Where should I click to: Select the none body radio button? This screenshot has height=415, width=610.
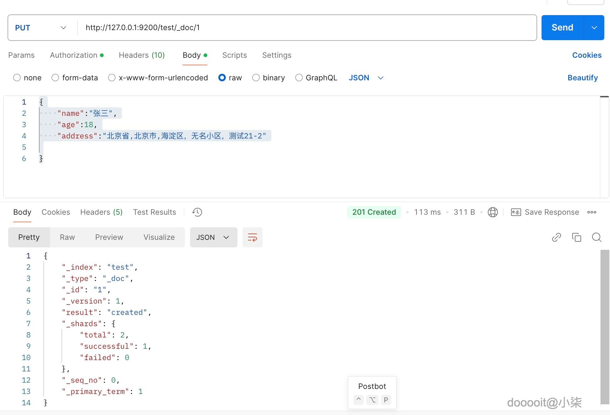(x=17, y=78)
